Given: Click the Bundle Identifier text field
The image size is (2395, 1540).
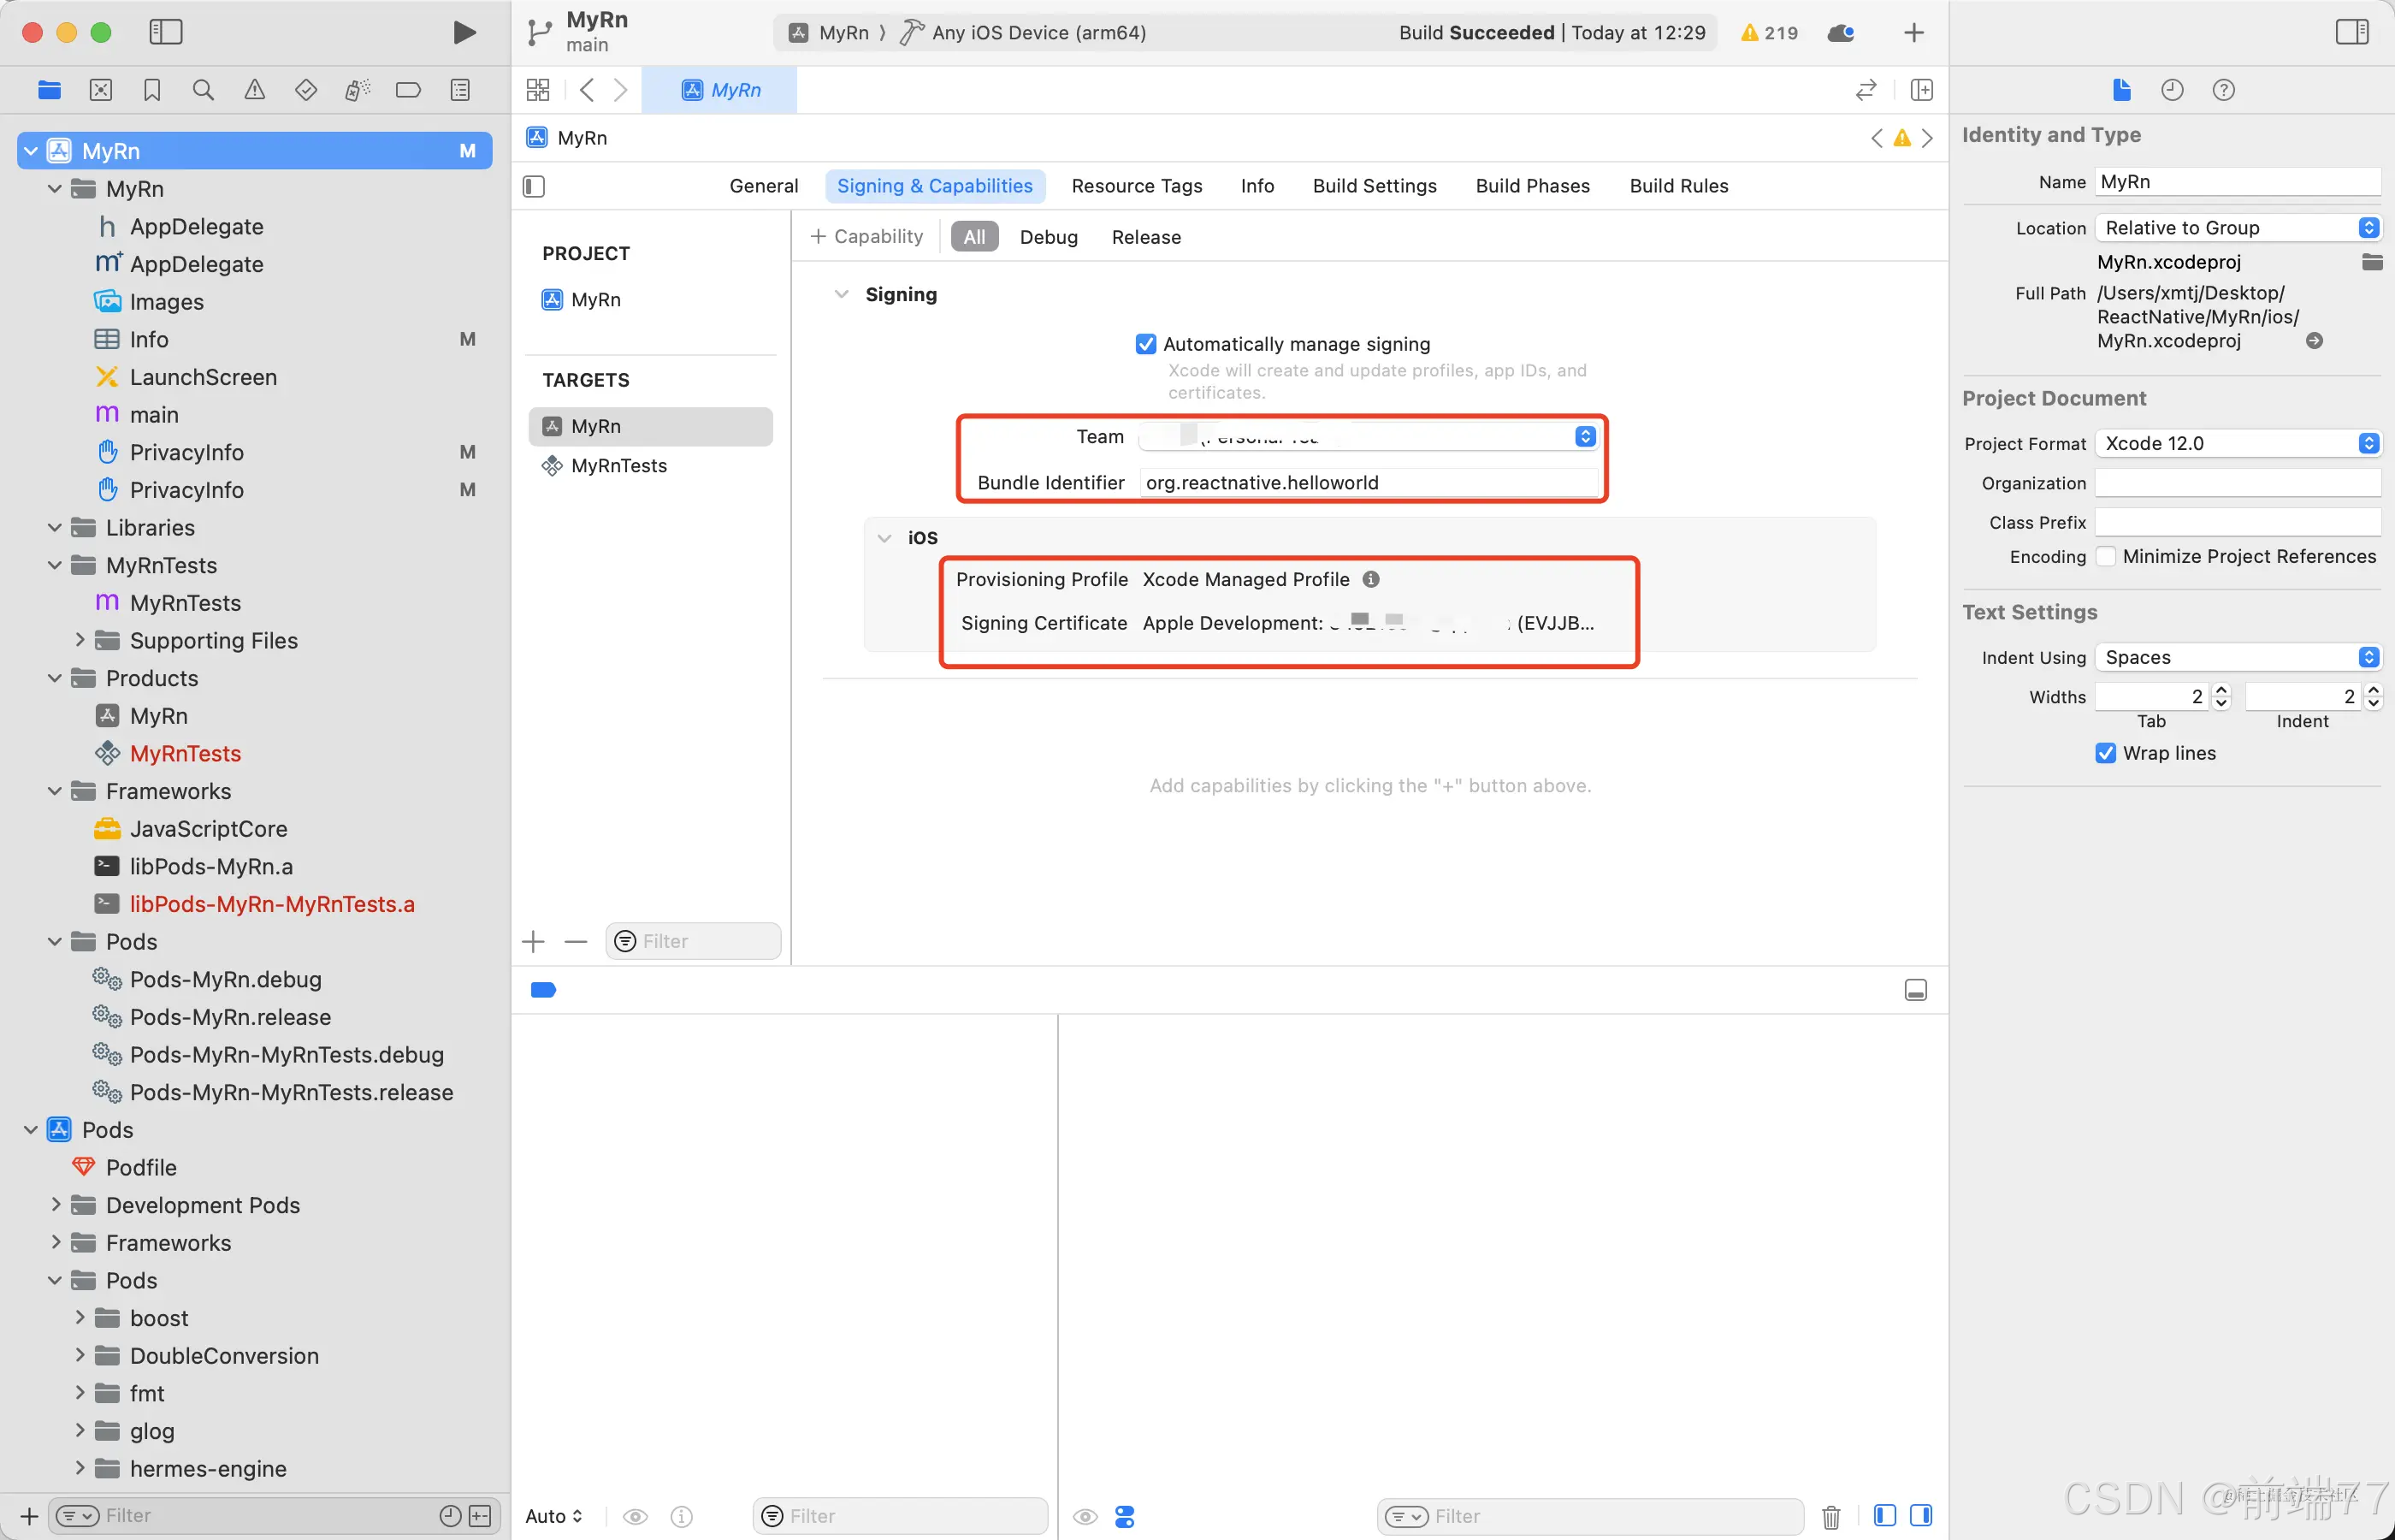Looking at the screenshot, I should click(x=1368, y=483).
